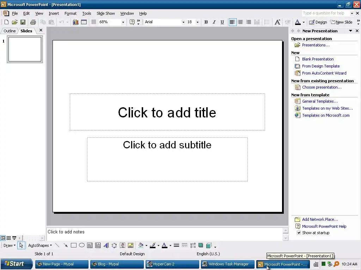
Task: Click the PowerPoint Help question icon
Action: tap(132, 22)
